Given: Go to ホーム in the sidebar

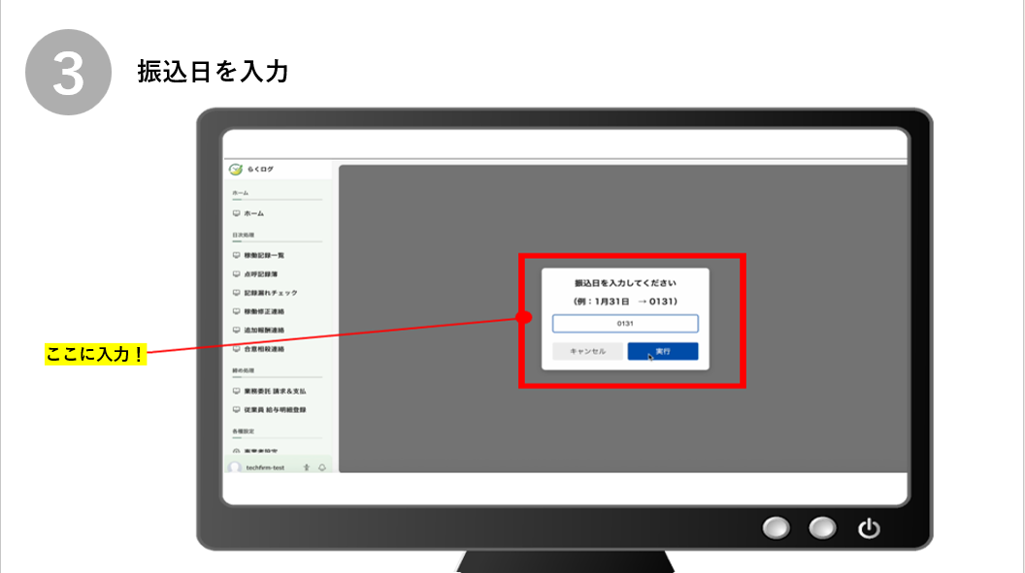Looking at the screenshot, I should [253, 213].
